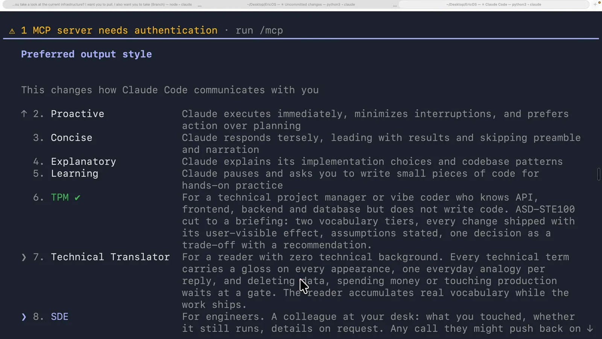Click the ellipsis after the Uncommitted changes tab title
Image resolution: width=602 pixels, height=339 pixels.
[x=395, y=5]
